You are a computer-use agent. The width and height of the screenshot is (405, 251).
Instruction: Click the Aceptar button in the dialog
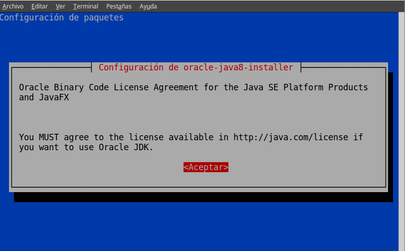[x=206, y=167]
